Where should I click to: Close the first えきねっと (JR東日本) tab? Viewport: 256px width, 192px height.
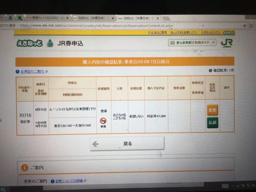tap(113, 18)
